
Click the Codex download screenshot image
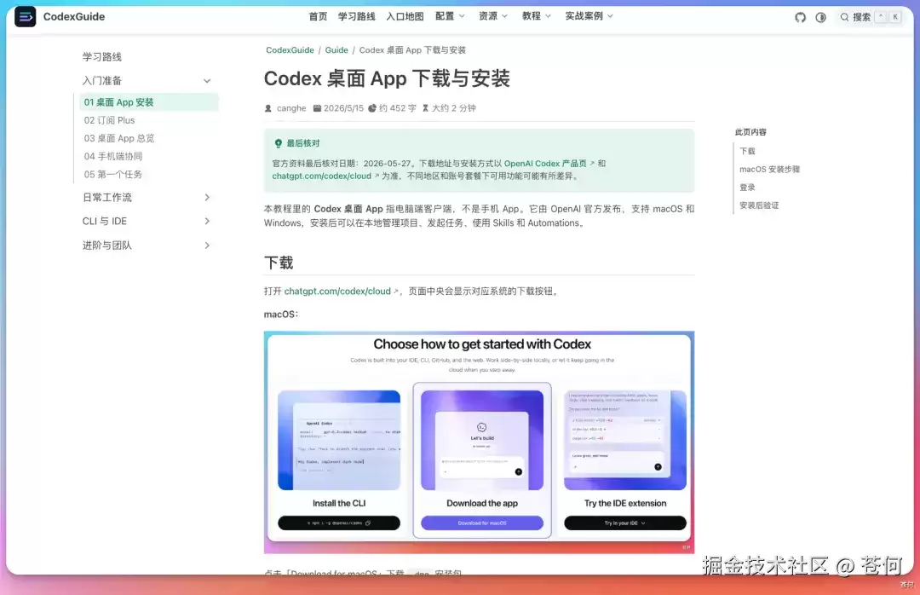pos(479,442)
